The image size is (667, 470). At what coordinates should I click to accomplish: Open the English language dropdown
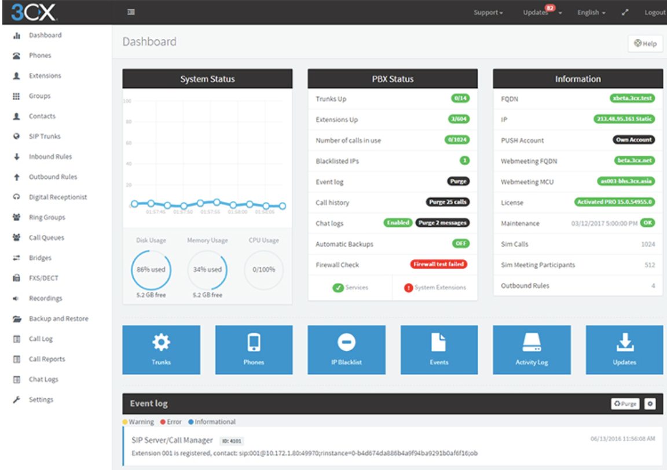pos(591,12)
